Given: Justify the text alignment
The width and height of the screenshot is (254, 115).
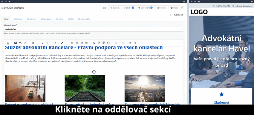Looking at the screenshot, I should [86, 43].
